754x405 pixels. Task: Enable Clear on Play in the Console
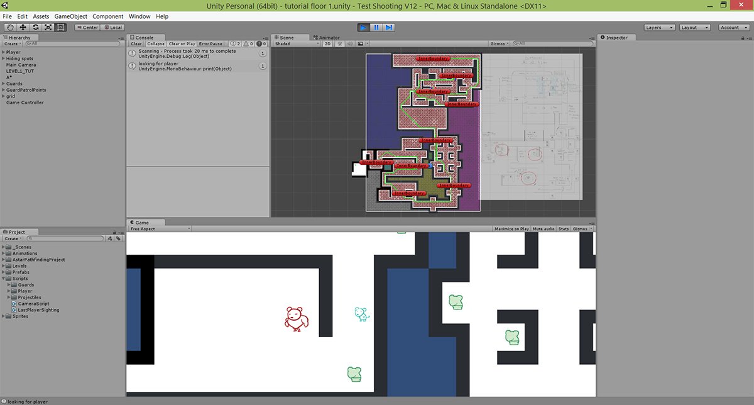[x=182, y=43]
